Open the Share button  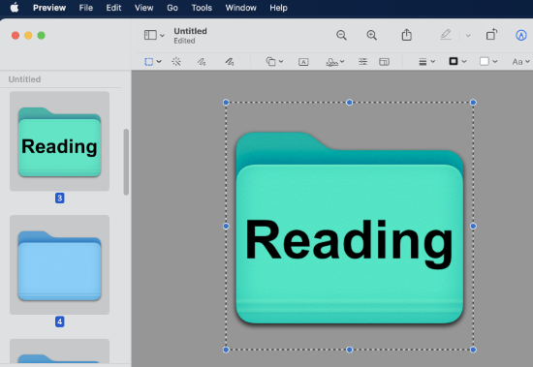[407, 35]
